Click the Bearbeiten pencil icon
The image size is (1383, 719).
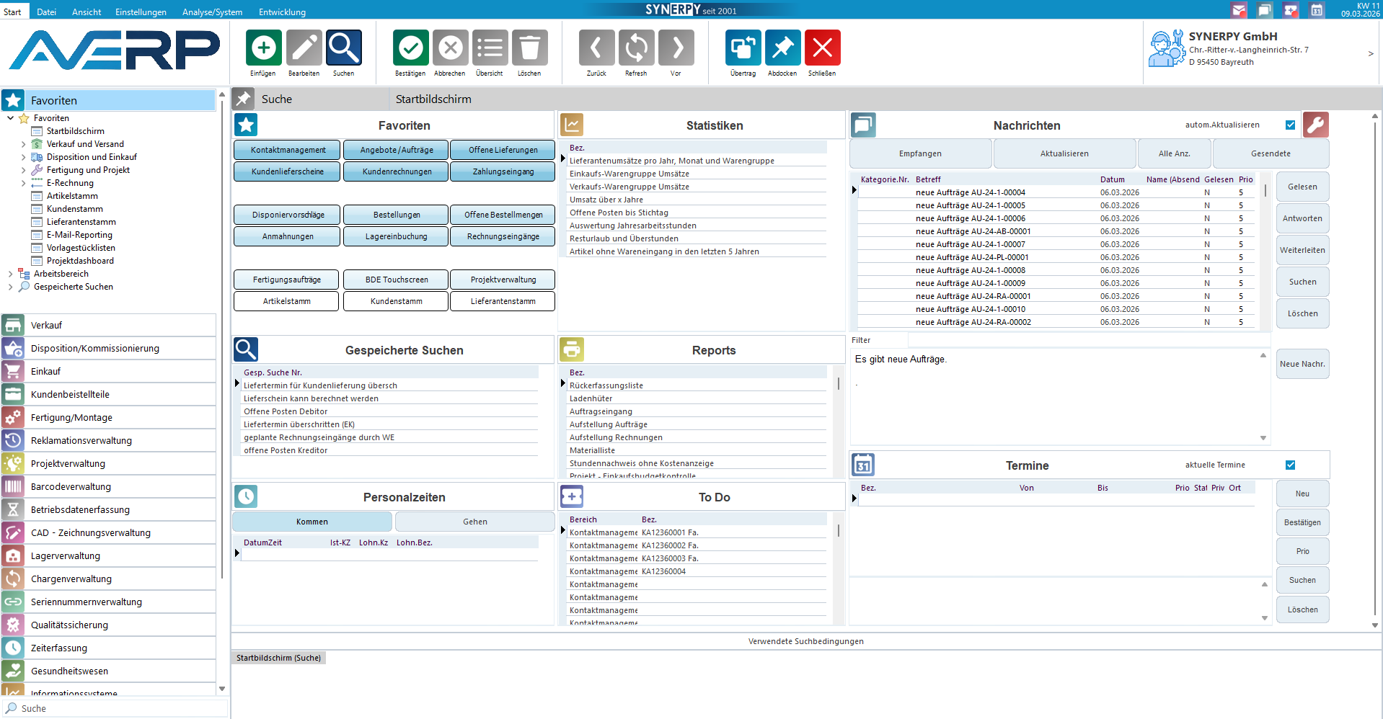click(x=304, y=48)
